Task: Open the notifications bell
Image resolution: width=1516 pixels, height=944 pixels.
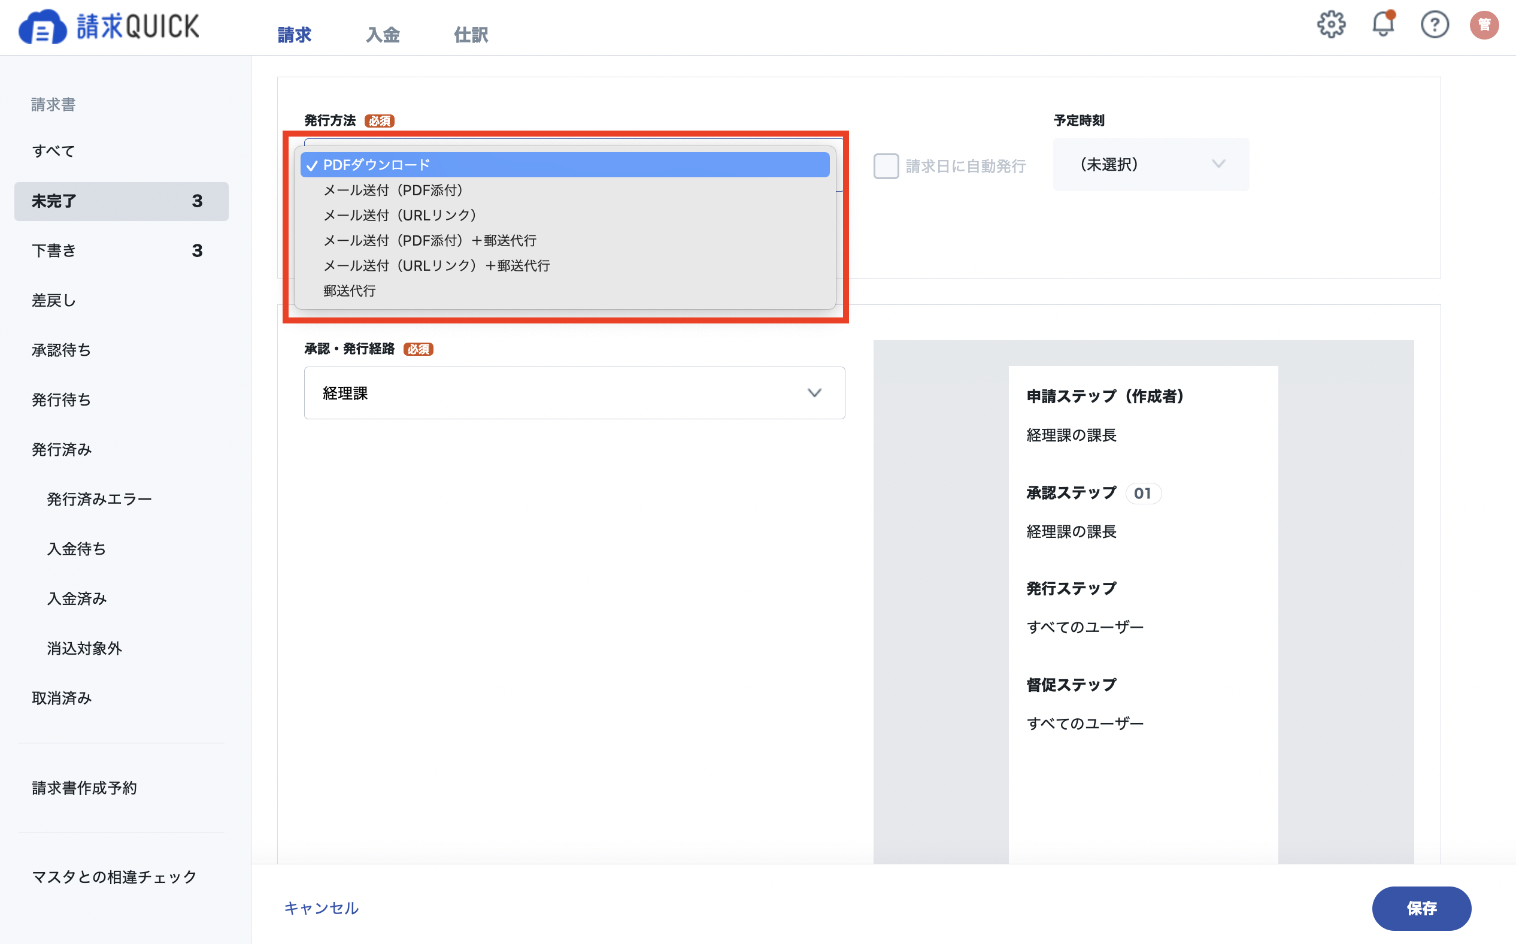Action: [x=1382, y=25]
